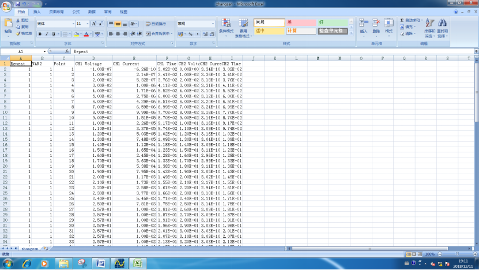Open the AutoSum (自动求和) dropdown arrow
Screen dimensions: 479x270
(422, 20)
